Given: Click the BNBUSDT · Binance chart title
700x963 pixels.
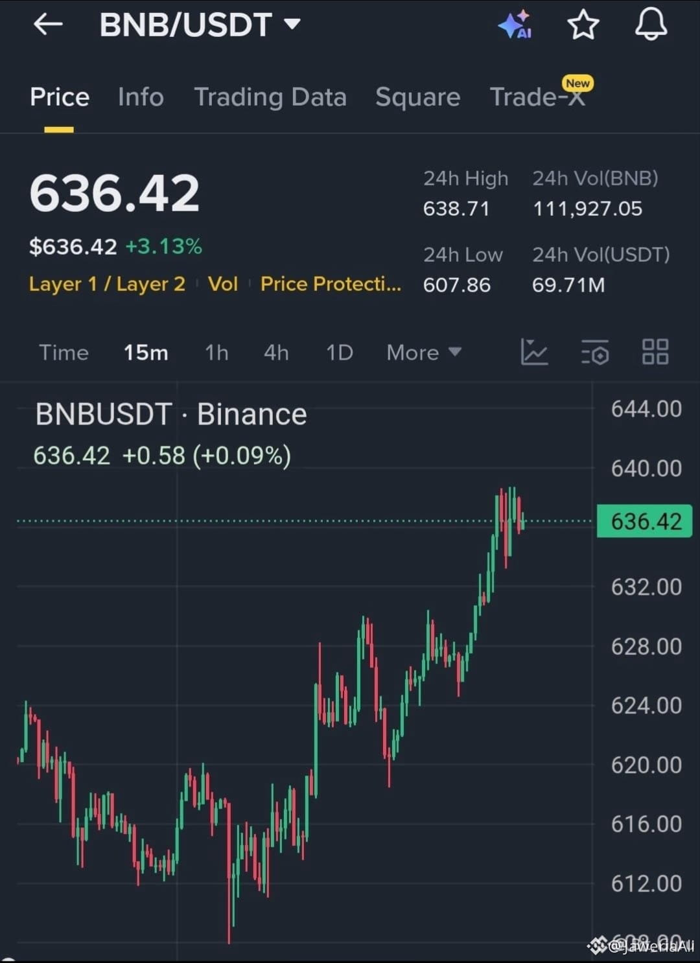Looking at the screenshot, I should (x=171, y=414).
